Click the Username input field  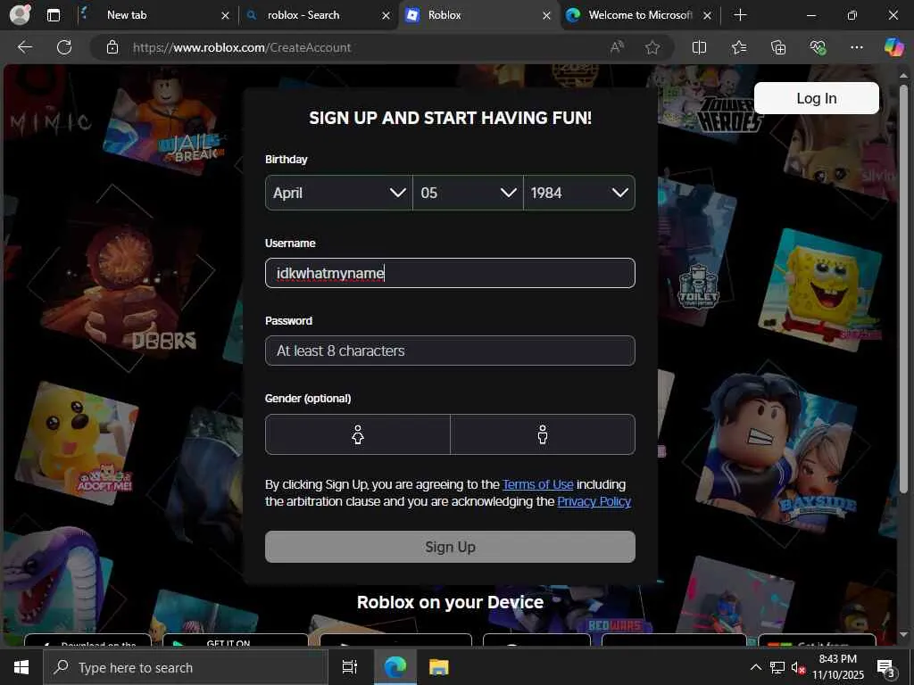click(450, 273)
